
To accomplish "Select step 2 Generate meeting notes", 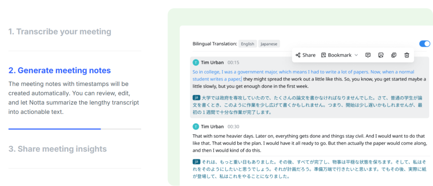I will pos(60,70).
